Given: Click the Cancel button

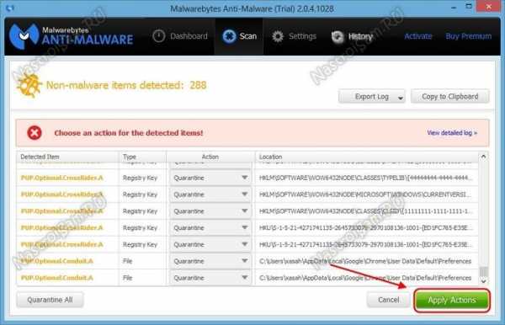Looking at the screenshot, I should pos(388,300).
